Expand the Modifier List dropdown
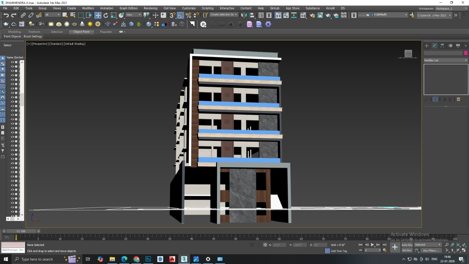This screenshot has width=469, height=264. point(446,60)
